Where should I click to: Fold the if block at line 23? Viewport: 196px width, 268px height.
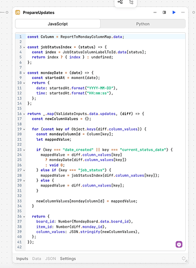coord(24,150)
